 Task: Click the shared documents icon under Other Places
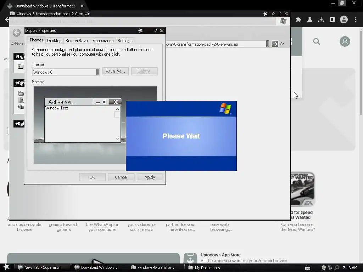coord(21,100)
